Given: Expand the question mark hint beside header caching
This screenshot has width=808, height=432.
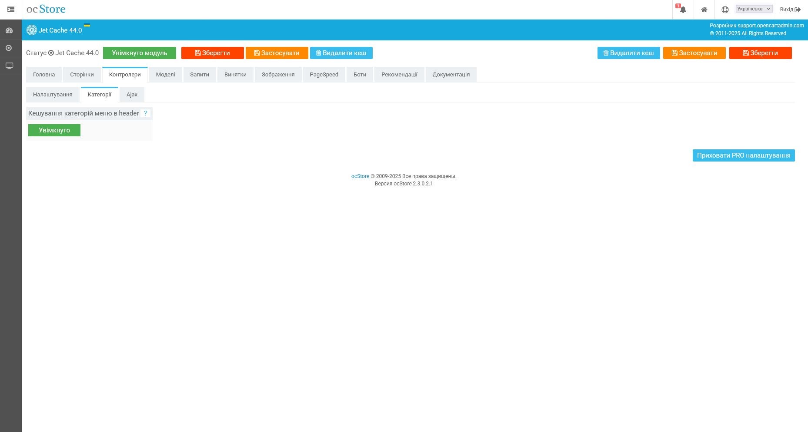Looking at the screenshot, I should 146,113.
